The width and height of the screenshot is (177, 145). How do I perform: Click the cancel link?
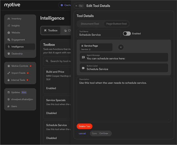82,133
